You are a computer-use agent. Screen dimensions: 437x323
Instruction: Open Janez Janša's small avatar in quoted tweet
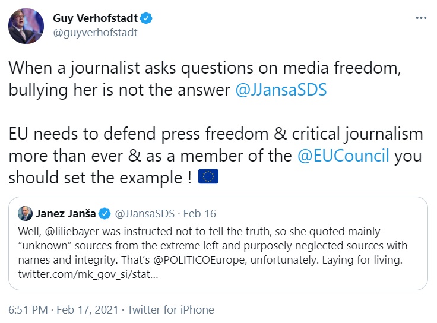[x=26, y=213]
